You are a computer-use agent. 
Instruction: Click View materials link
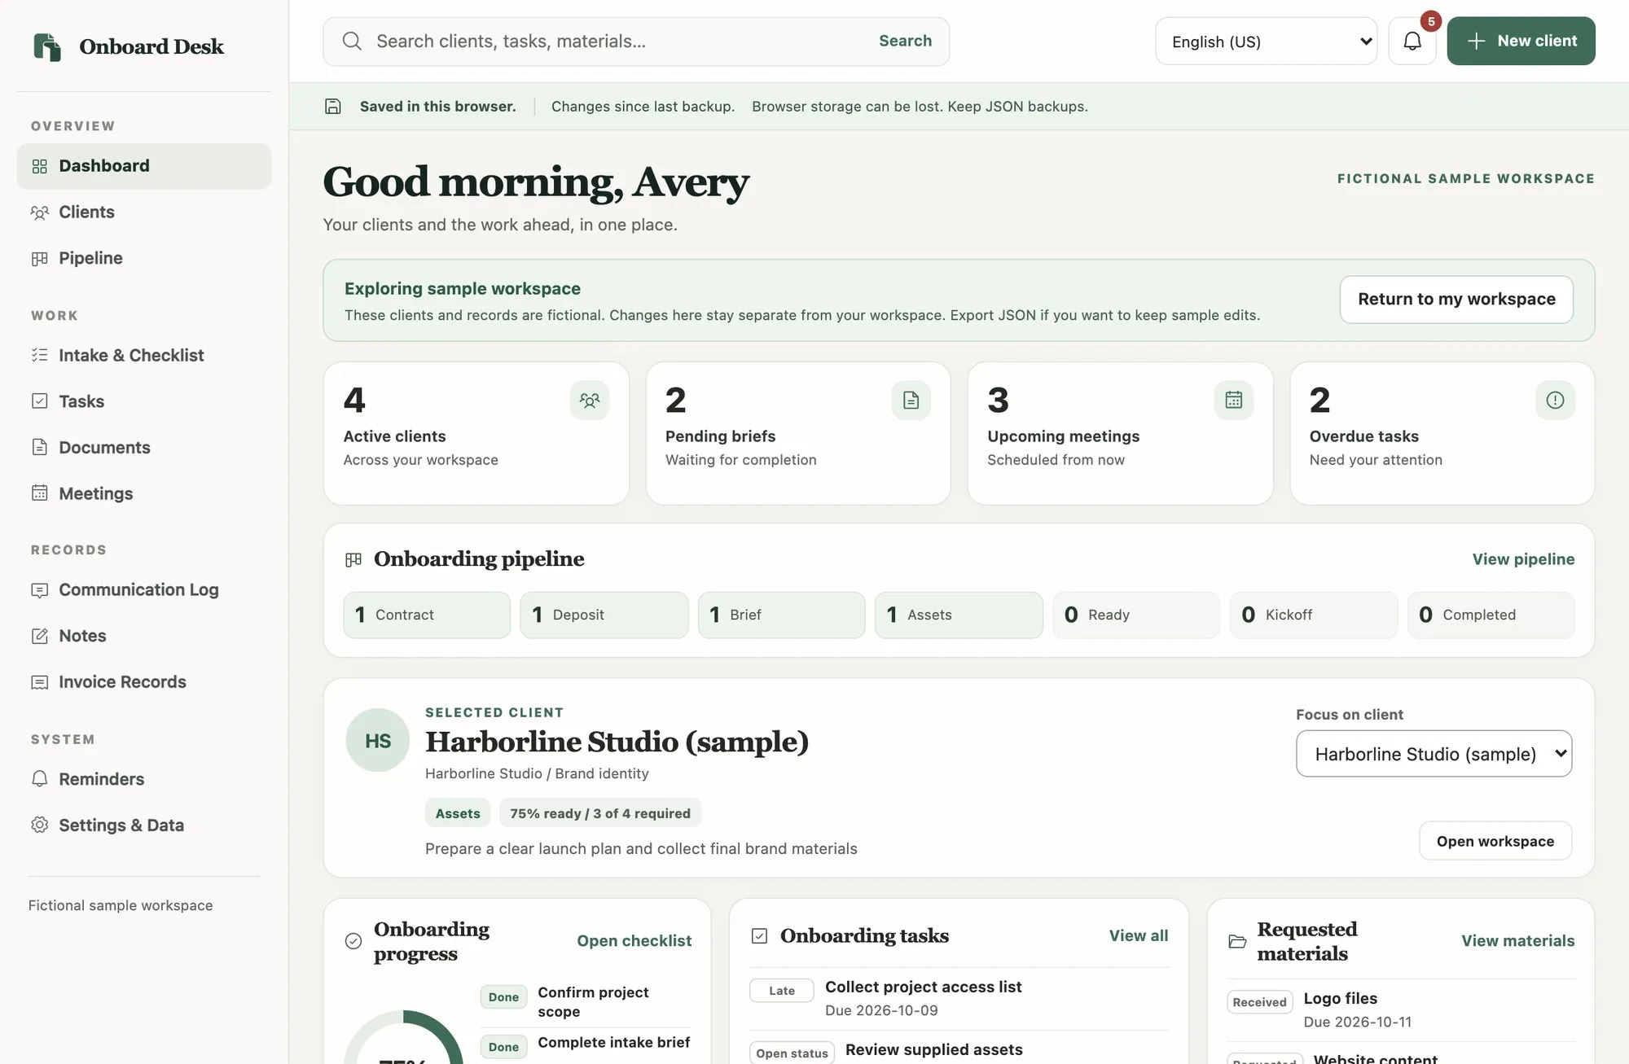[1517, 941]
